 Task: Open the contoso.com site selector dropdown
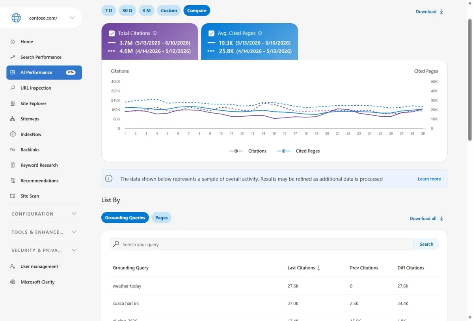click(x=72, y=18)
